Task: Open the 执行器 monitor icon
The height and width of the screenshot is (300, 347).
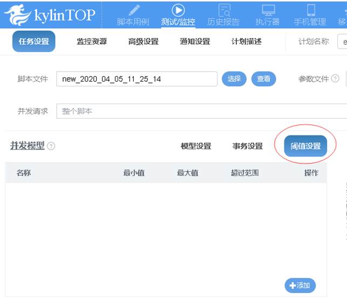Action: tap(268, 10)
